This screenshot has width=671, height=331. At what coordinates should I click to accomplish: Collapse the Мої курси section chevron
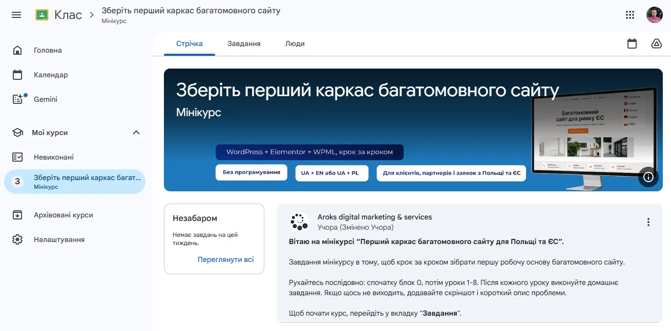(136, 133)
